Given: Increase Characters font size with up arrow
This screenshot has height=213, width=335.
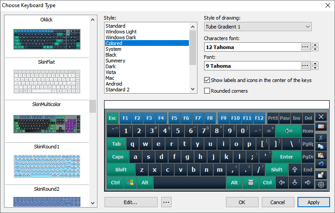Looking at the screenshot, I should click(315, 45).
